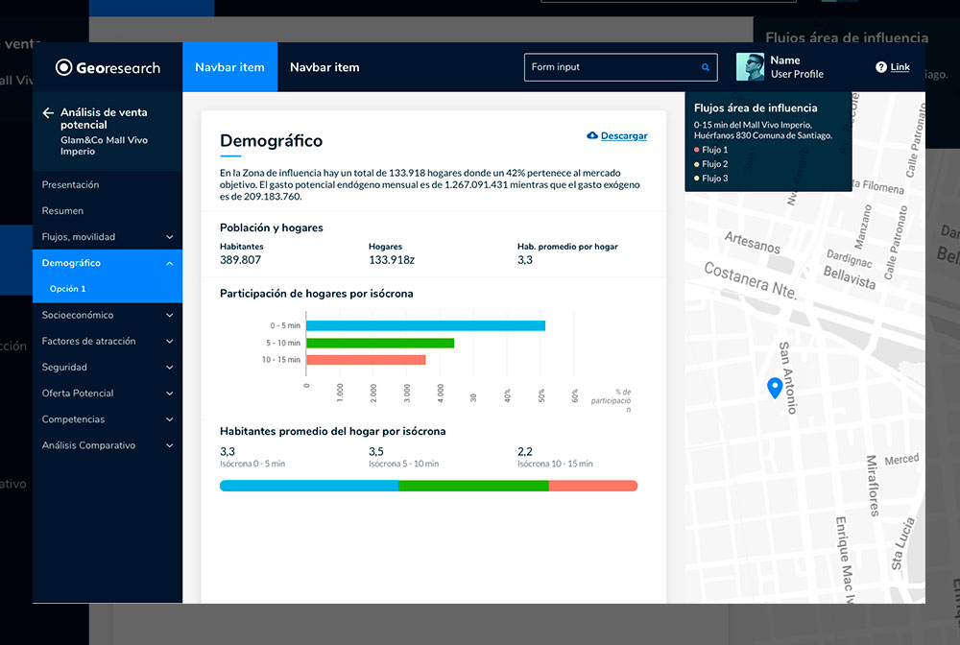This screenshot has height=645, width=960.
Task: Click the Isócrona 0 - 5 min label
Action: point(252,464)
